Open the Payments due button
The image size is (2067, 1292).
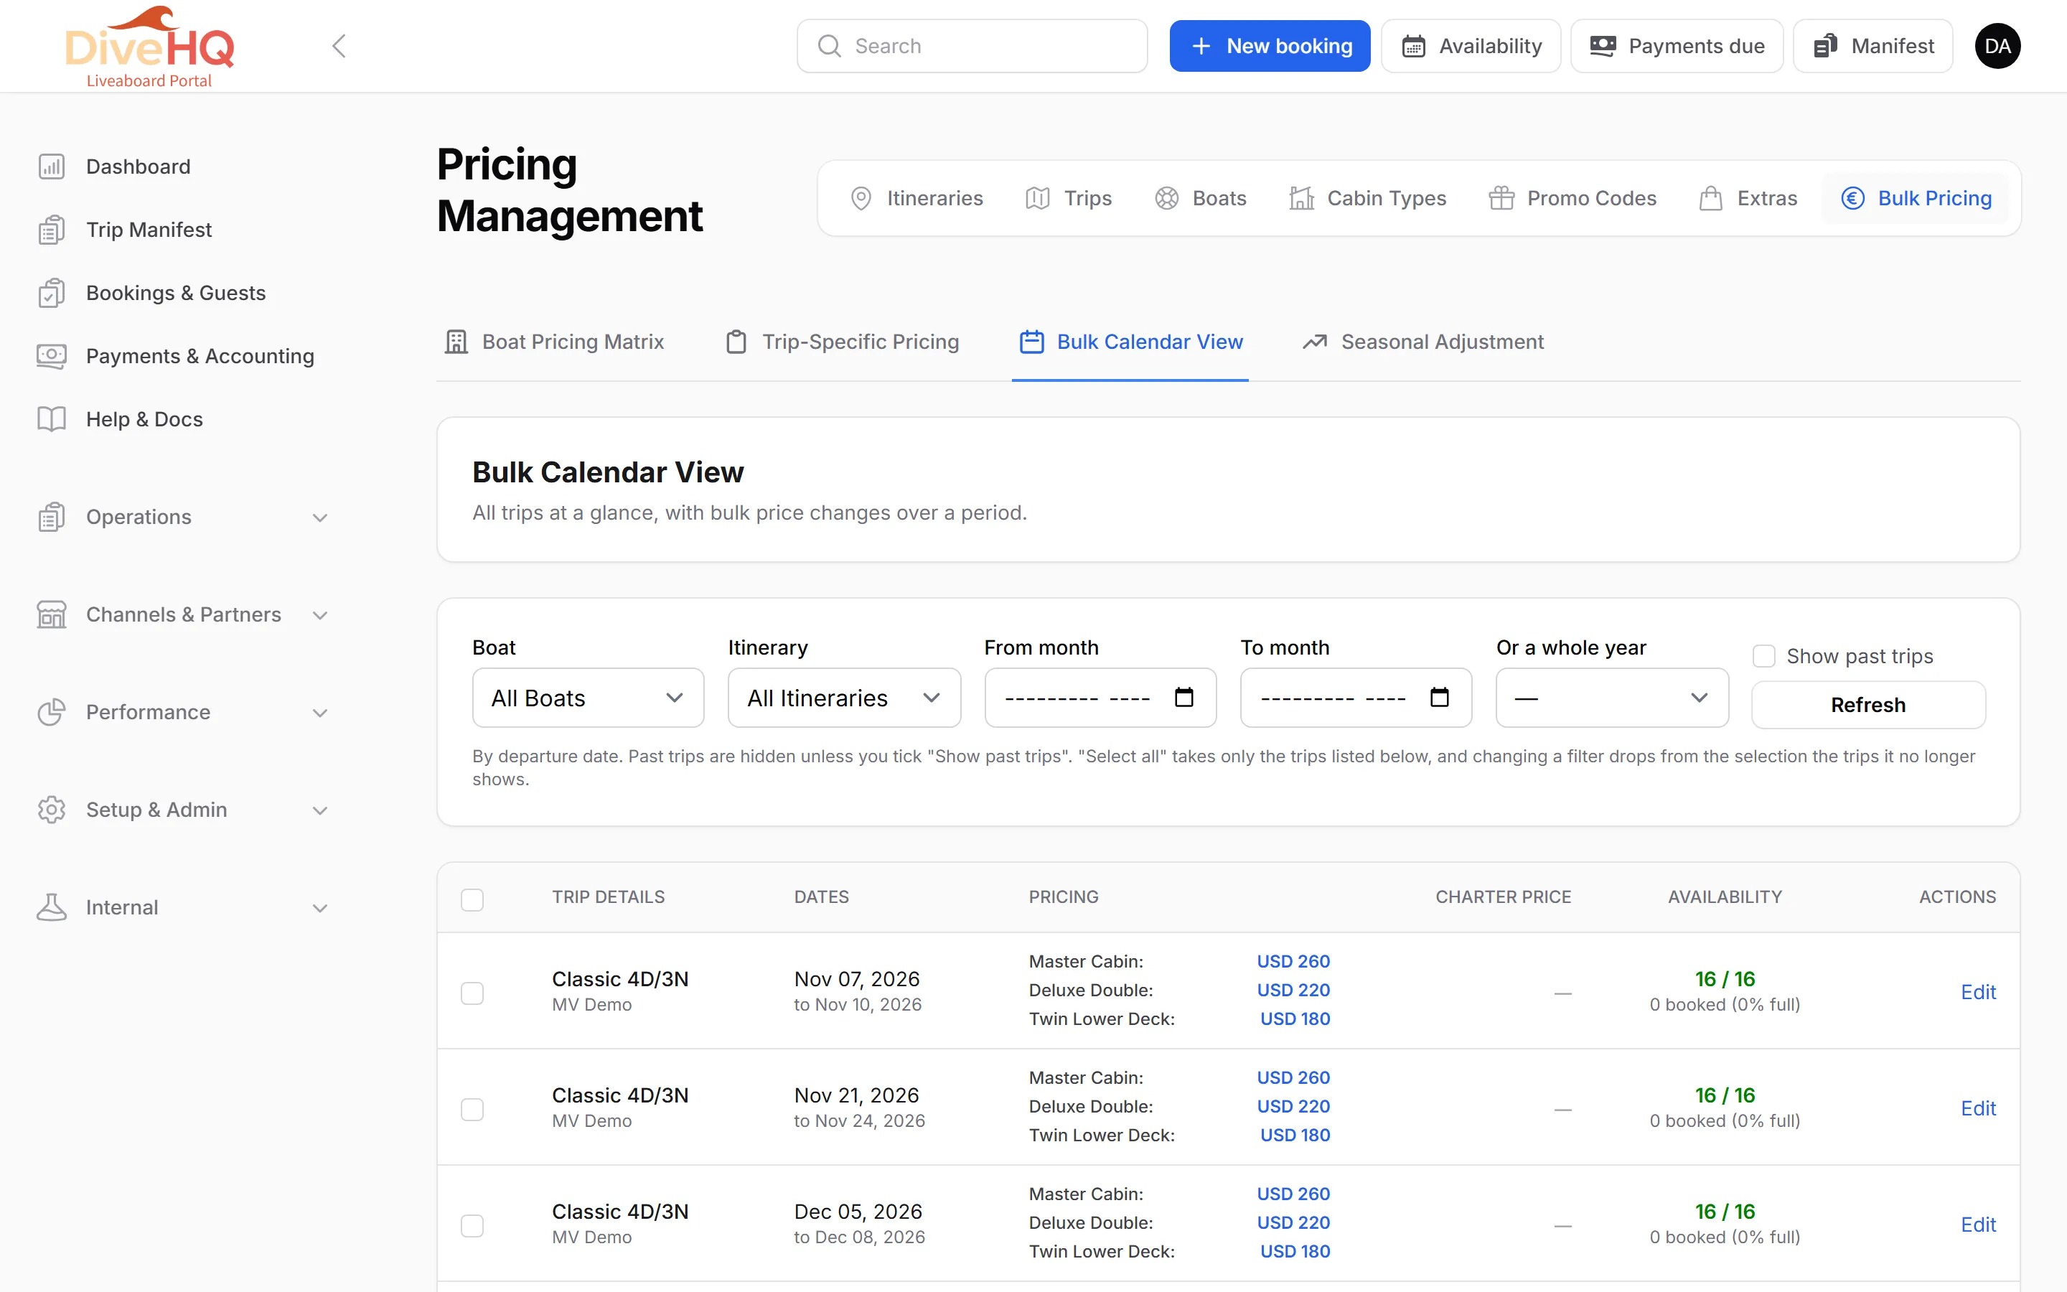1677,46
